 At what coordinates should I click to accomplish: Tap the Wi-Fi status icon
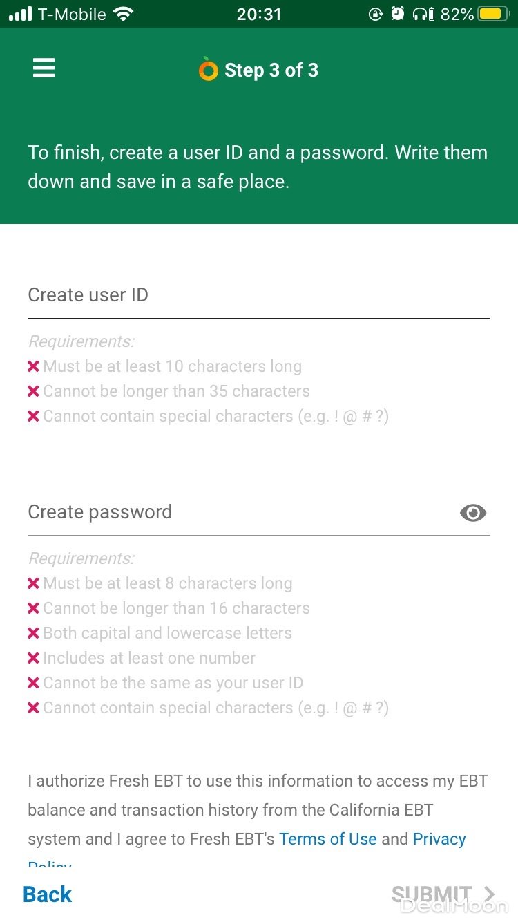tap(124, 14)
